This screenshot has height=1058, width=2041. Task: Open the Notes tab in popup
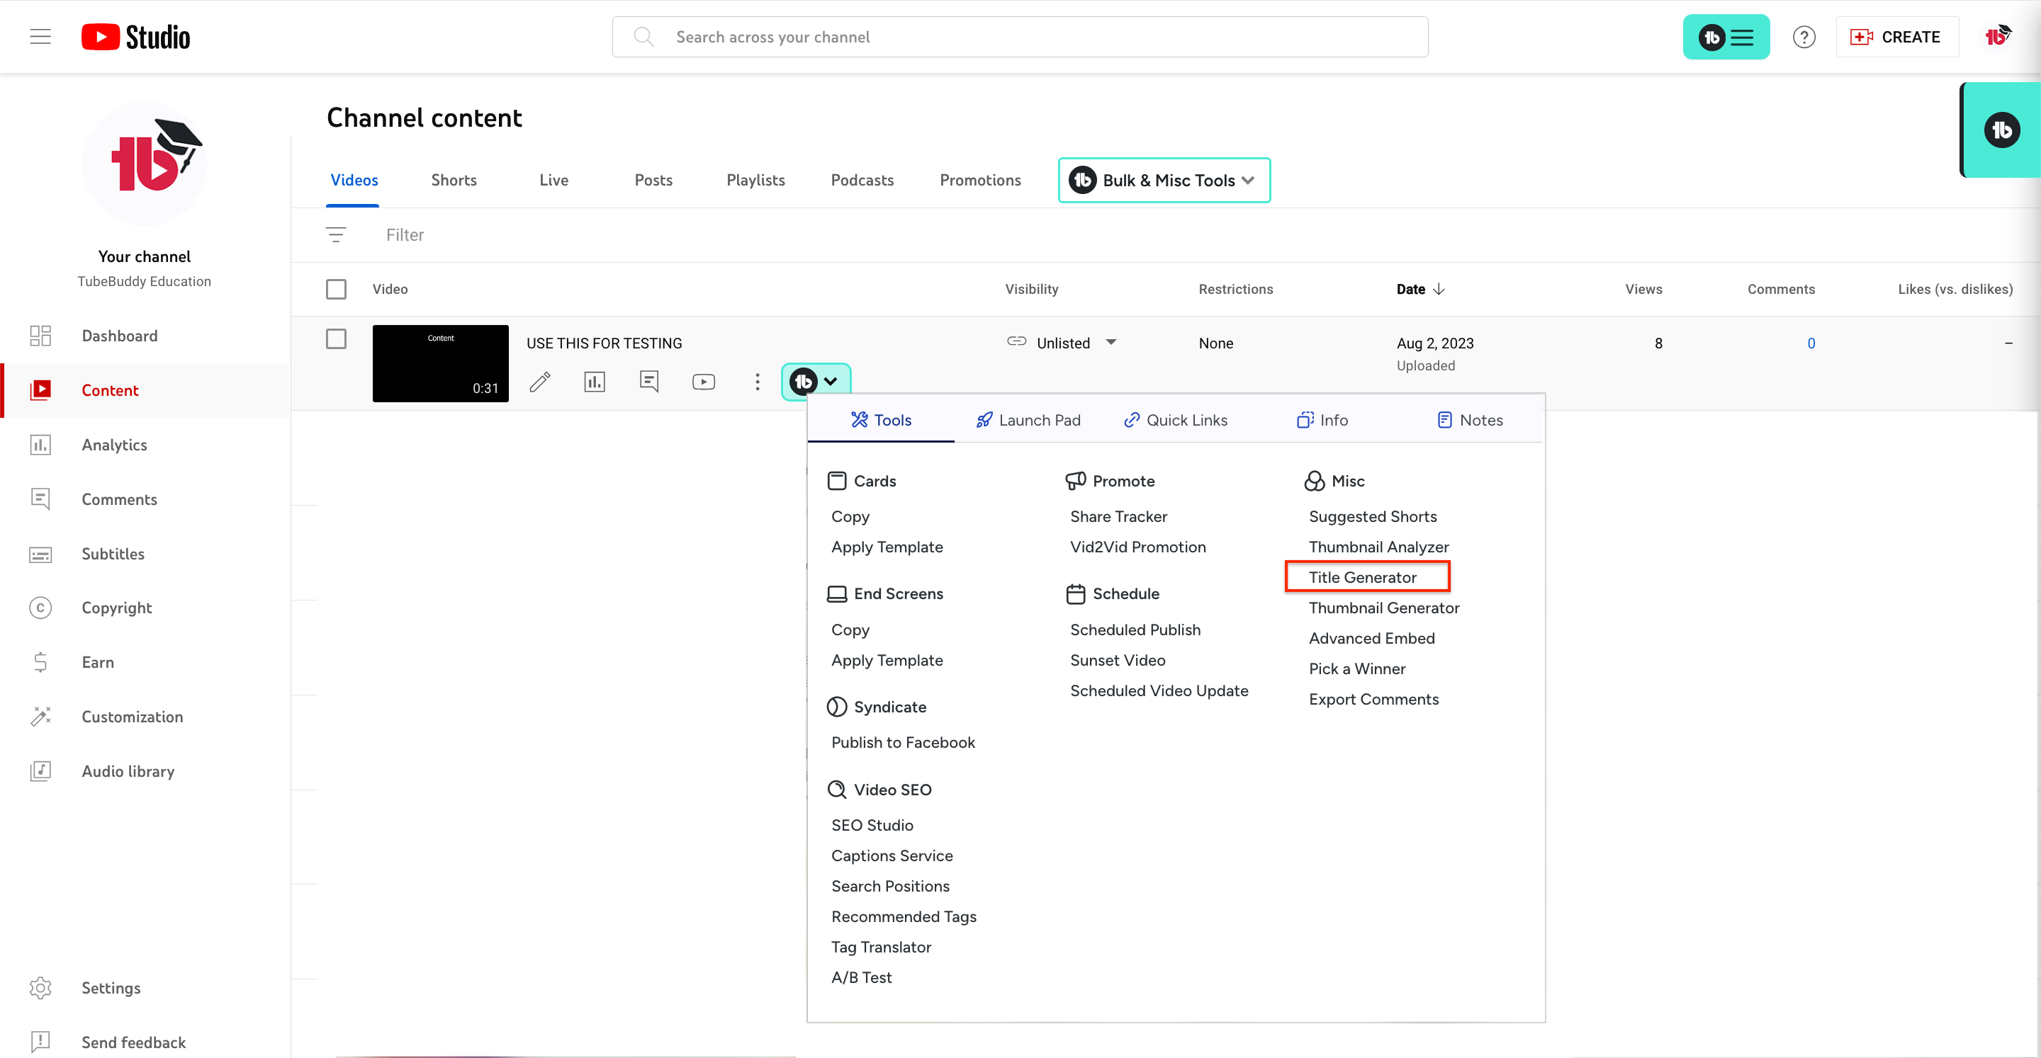tap(1470, 421)
